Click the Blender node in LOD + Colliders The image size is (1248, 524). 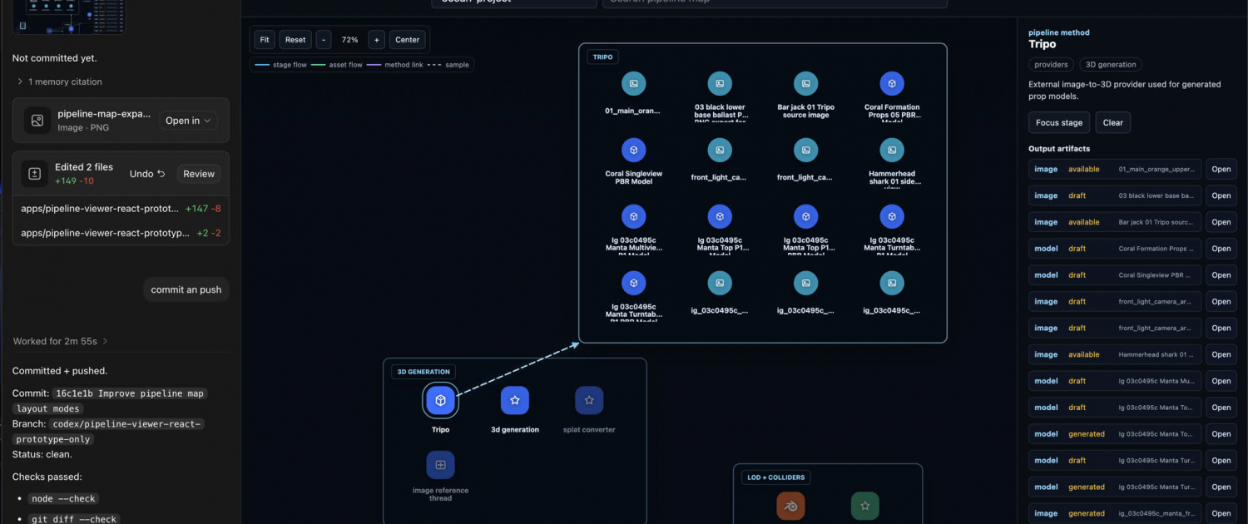[x=790, y=506]
